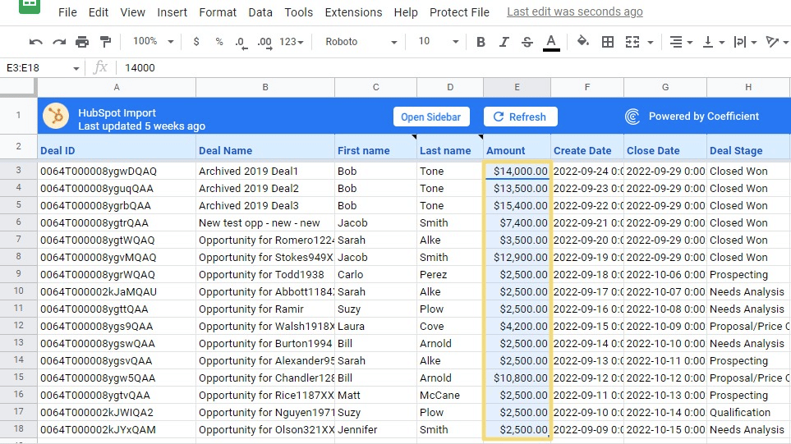The image size is (791, 444).
Task: Print the spreadsheet using printer icon
Action: click(x=82, y=42)
